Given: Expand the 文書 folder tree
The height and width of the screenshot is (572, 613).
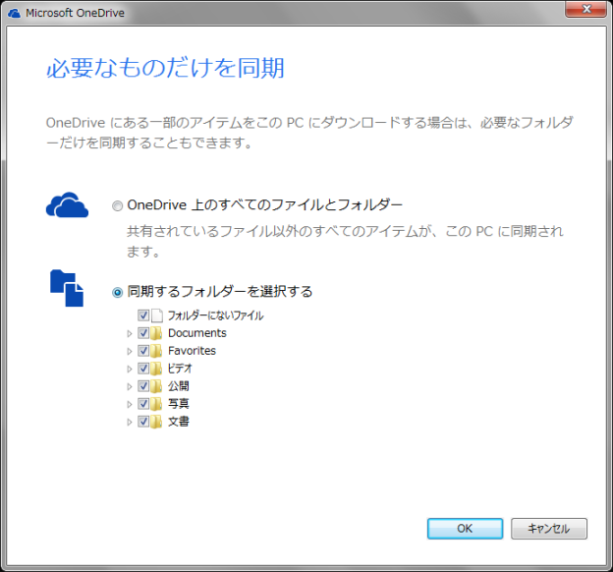Looking at the screenshot, I should point(130,423).
